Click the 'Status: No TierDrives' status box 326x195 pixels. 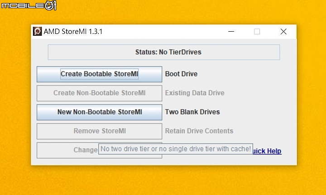pos(164,52)
